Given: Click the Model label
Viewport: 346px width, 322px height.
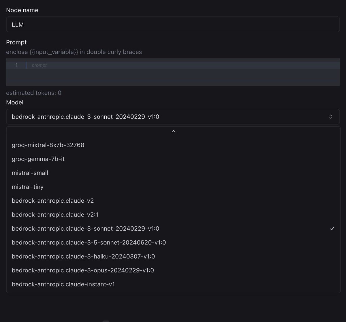Looking at the screenshot, I should (x=15, y=102).
